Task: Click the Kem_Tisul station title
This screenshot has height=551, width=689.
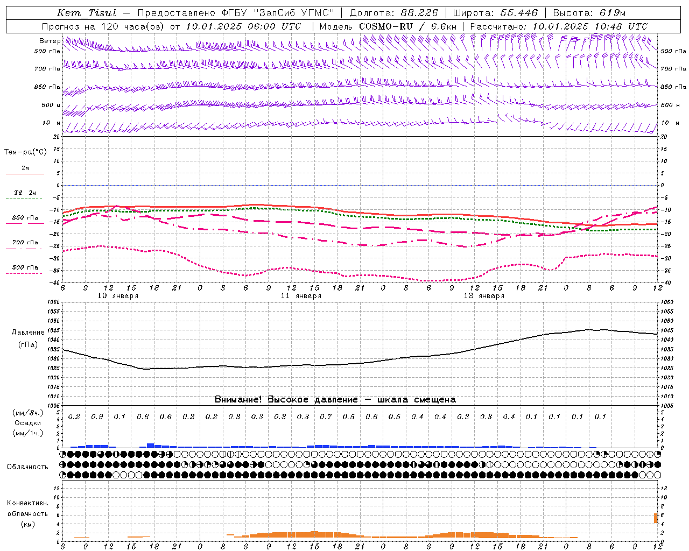Action: click(x=87, y=13)
